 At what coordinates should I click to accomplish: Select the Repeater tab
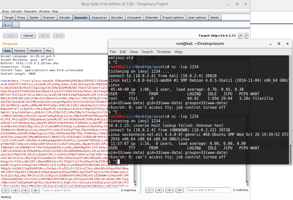pos(81,18)
